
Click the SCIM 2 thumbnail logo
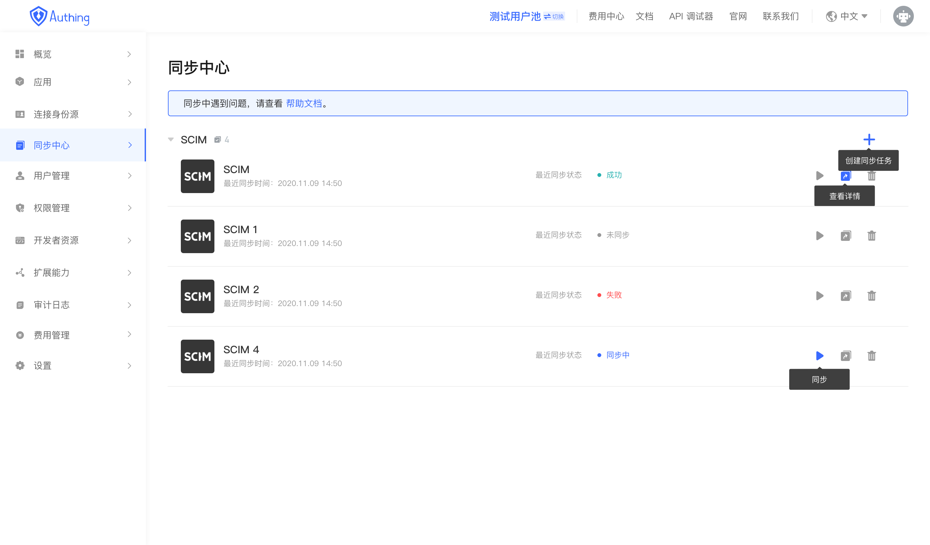coord(197,296)
